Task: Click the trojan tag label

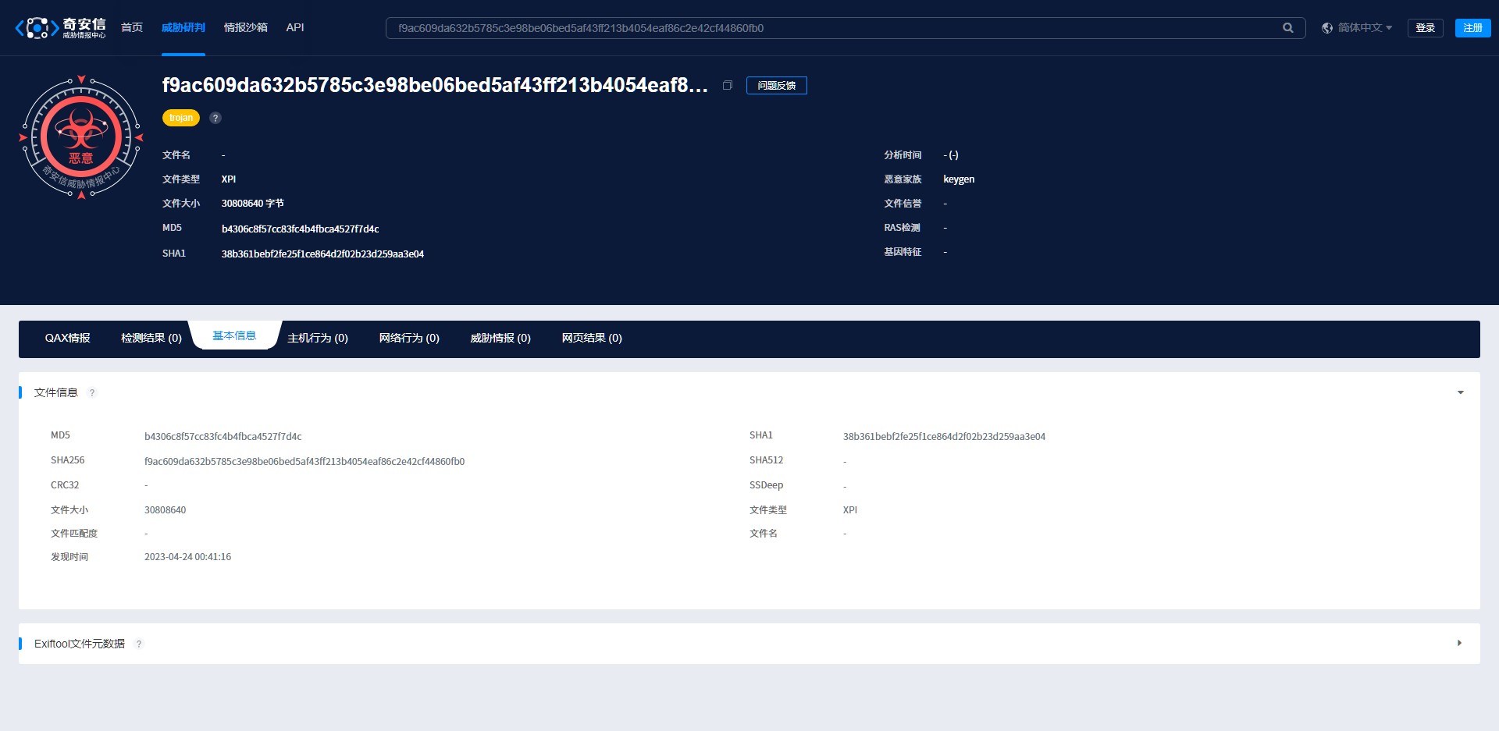Action: [x=181, y=118]
